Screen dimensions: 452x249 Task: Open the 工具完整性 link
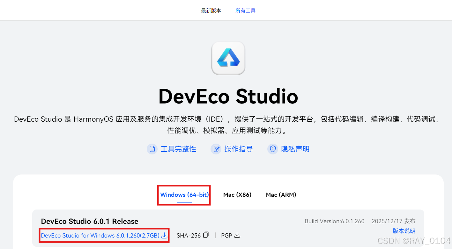178,149
